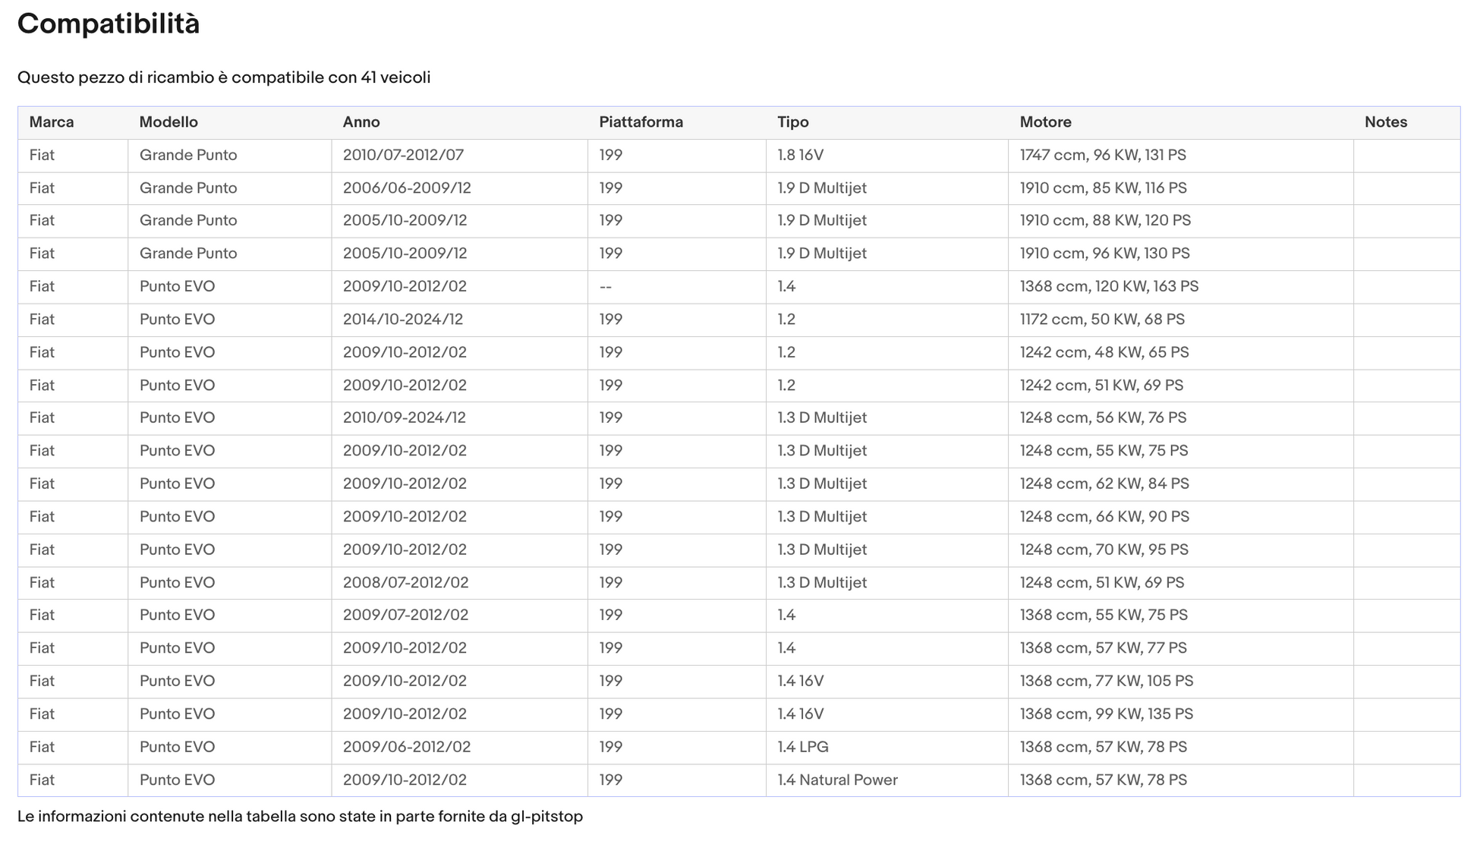
Task: Select text 'Questo pezzo di ricambio è compatibile con 41 veicoli'
Action: pyautogui.click(x=224, y=77)
